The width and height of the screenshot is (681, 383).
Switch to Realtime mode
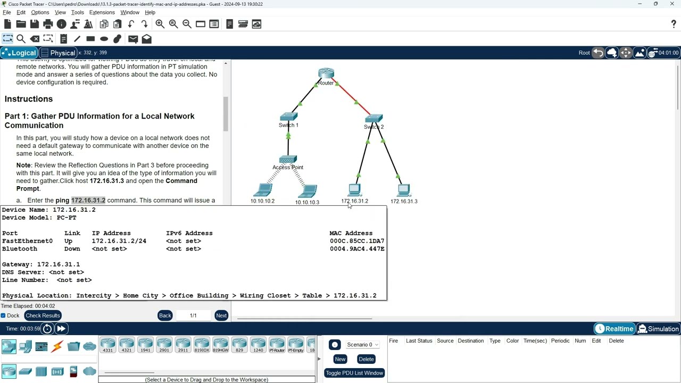[x=614, y=329]
